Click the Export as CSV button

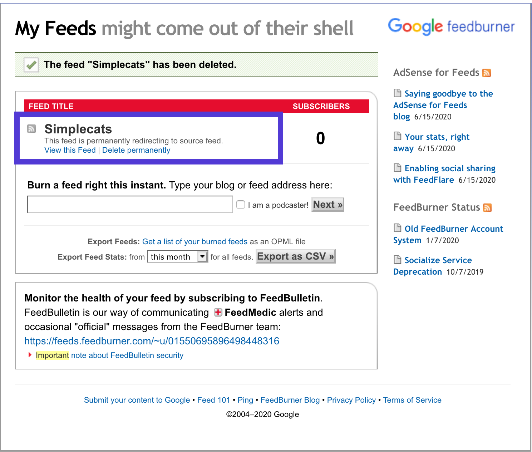[x=295, y=256]
